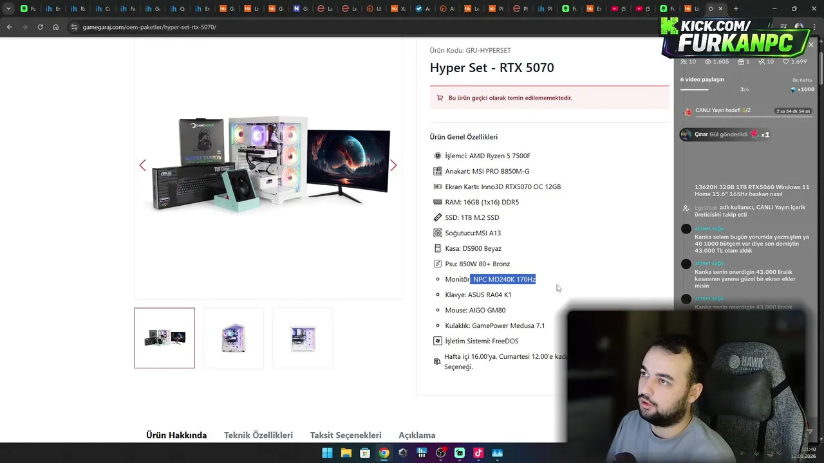Click the RAM: 16GB (1x16) DDR5 line
The height and width of the screenshot is (463, 824).
pos(482,202)
